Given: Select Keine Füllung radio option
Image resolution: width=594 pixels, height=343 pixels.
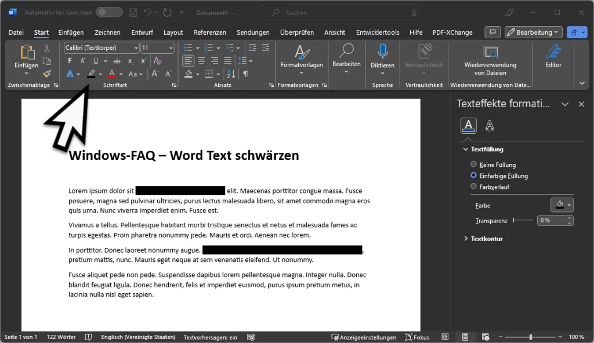Looking at the screenshot, I should (x=473, y=165).
